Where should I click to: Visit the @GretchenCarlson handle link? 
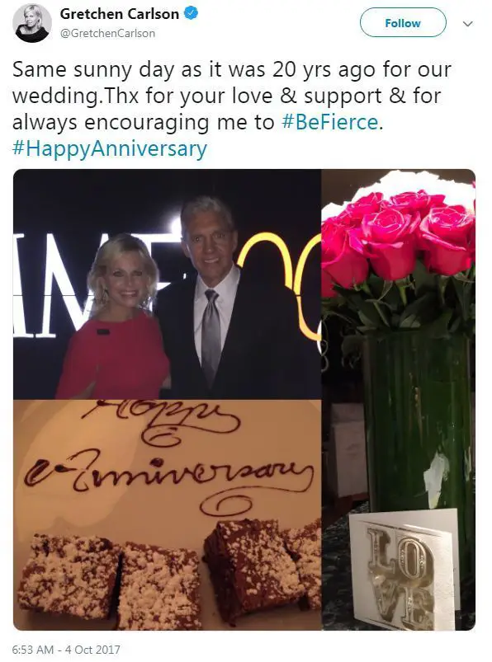point(108,33)
